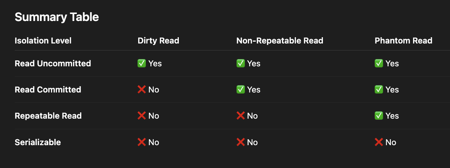Click the red cross for Serializable Dirty Read
Image resolution: width=450 pixels, height=168 pixels.
point(142,142)
